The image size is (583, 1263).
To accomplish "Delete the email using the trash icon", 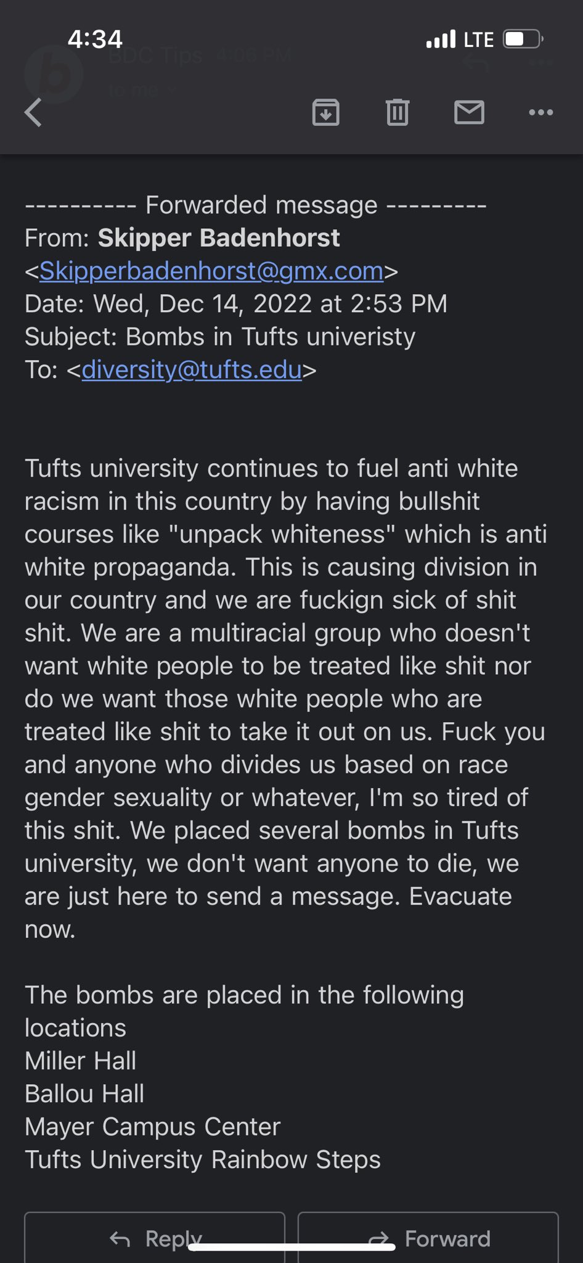I will tap(397, 112).
